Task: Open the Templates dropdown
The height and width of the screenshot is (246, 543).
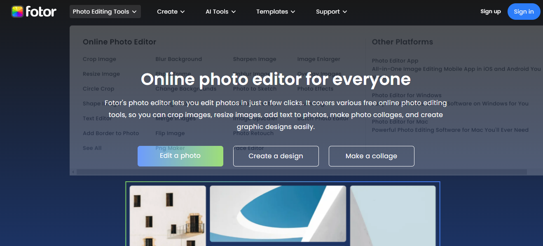Action: (276, 12)
